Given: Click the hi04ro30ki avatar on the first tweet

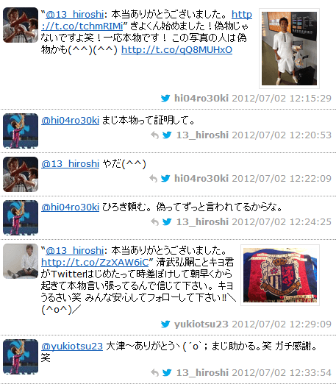Looking at the screenshot, I should [21, 25].
